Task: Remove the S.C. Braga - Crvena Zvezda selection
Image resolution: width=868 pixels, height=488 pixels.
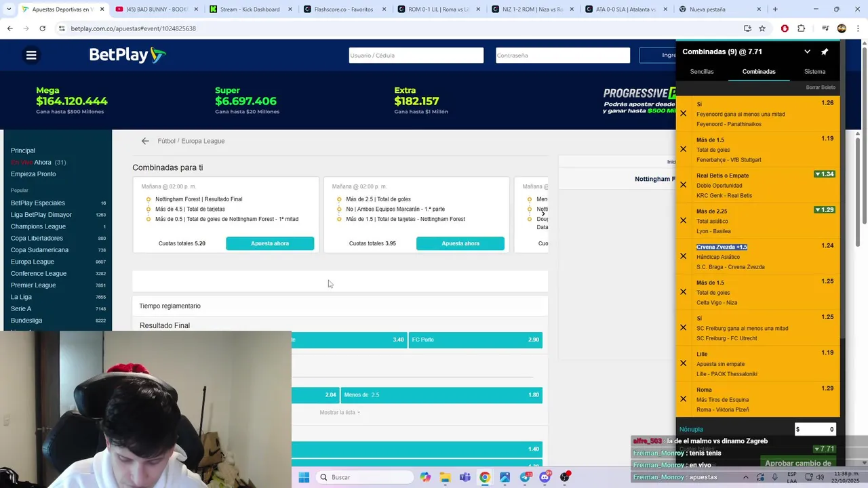Action: point(684,256)
